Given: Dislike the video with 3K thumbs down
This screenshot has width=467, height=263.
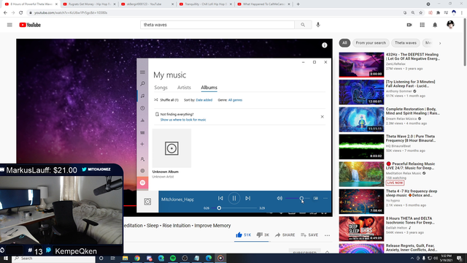Looking at the screenshot, I should click(263, 235).
